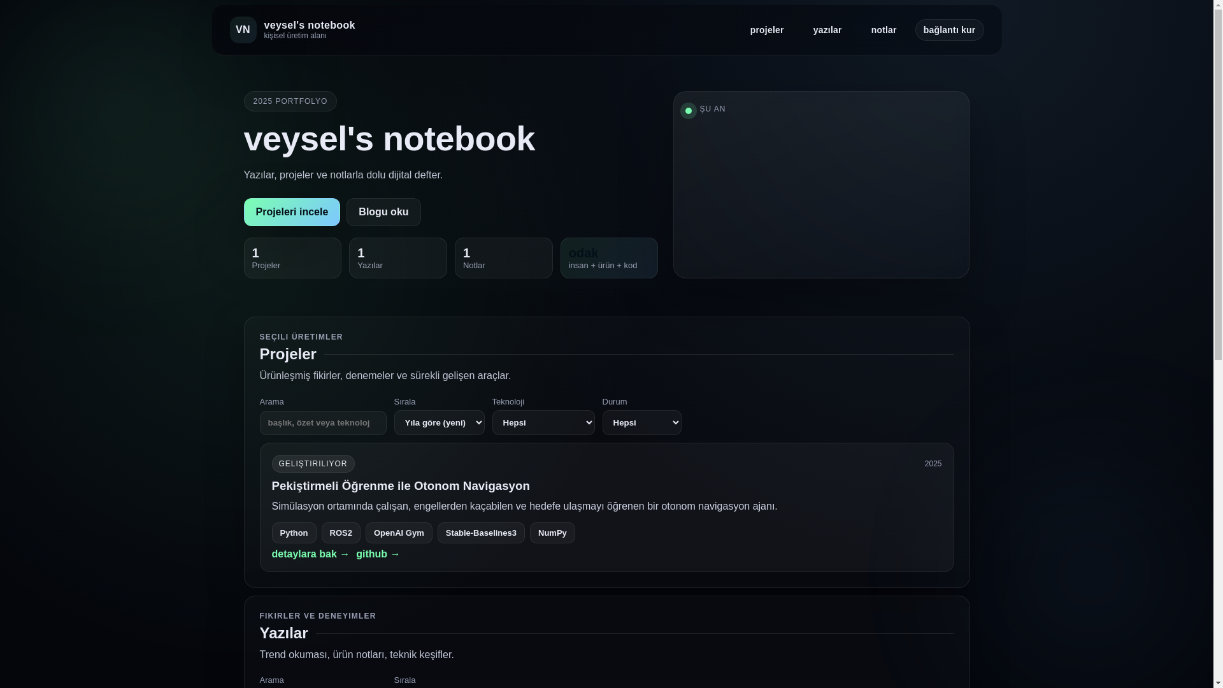Open the Durum filter dropdown
This screenshot has height=688, width=1223.
pos(641,423)
